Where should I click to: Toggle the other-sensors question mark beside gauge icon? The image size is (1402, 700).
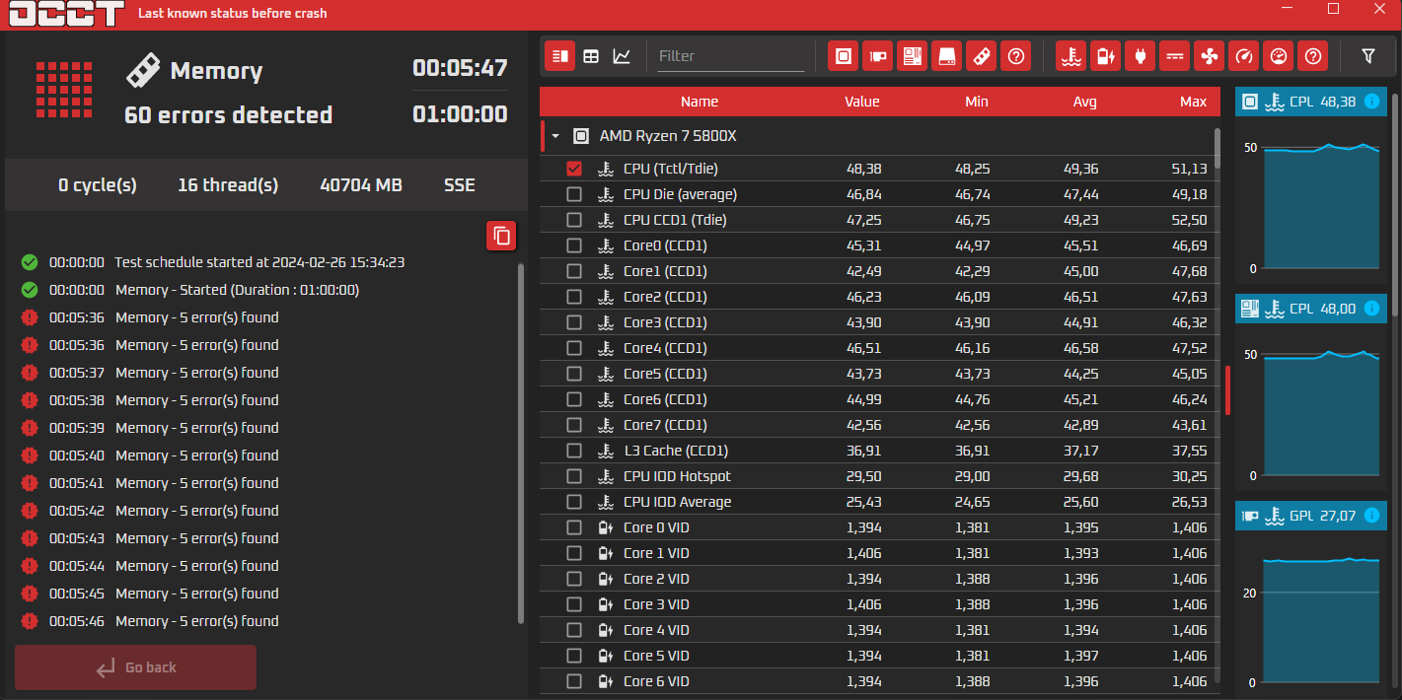(1312, 56)
